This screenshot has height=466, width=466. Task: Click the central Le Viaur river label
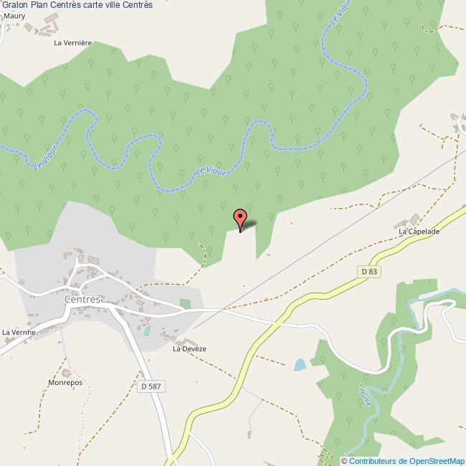(211, 171)
